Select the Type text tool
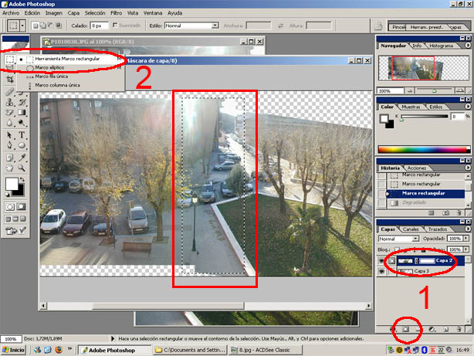Screen dimensions: 474x356 [x=22, y=135]
